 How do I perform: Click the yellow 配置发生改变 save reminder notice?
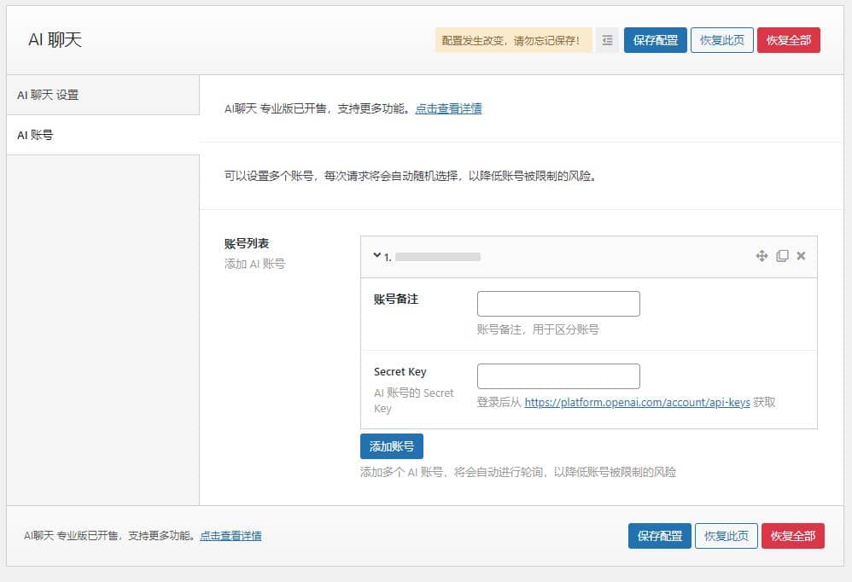tap(513, 40)
